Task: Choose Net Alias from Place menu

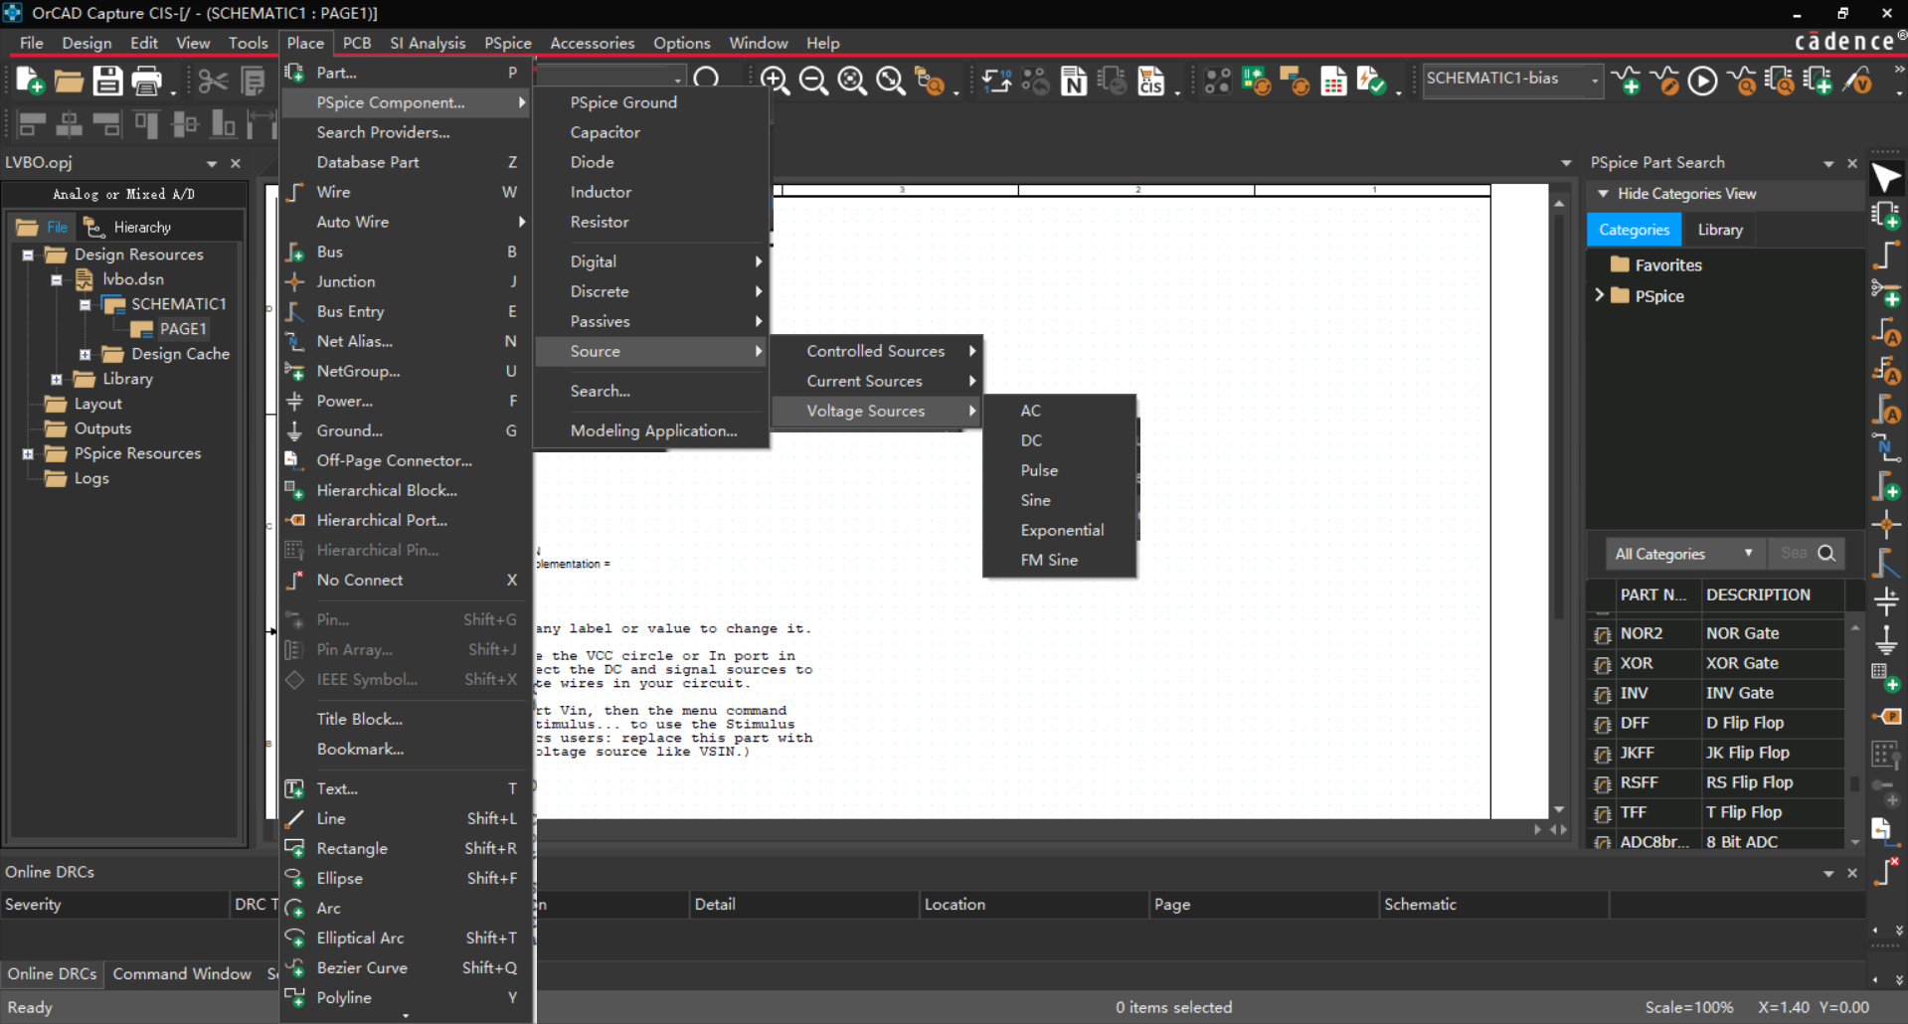Action: [406, 341]
